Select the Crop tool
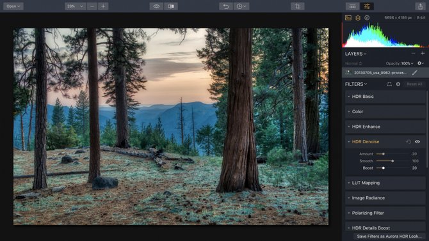 tap(298, 6)
